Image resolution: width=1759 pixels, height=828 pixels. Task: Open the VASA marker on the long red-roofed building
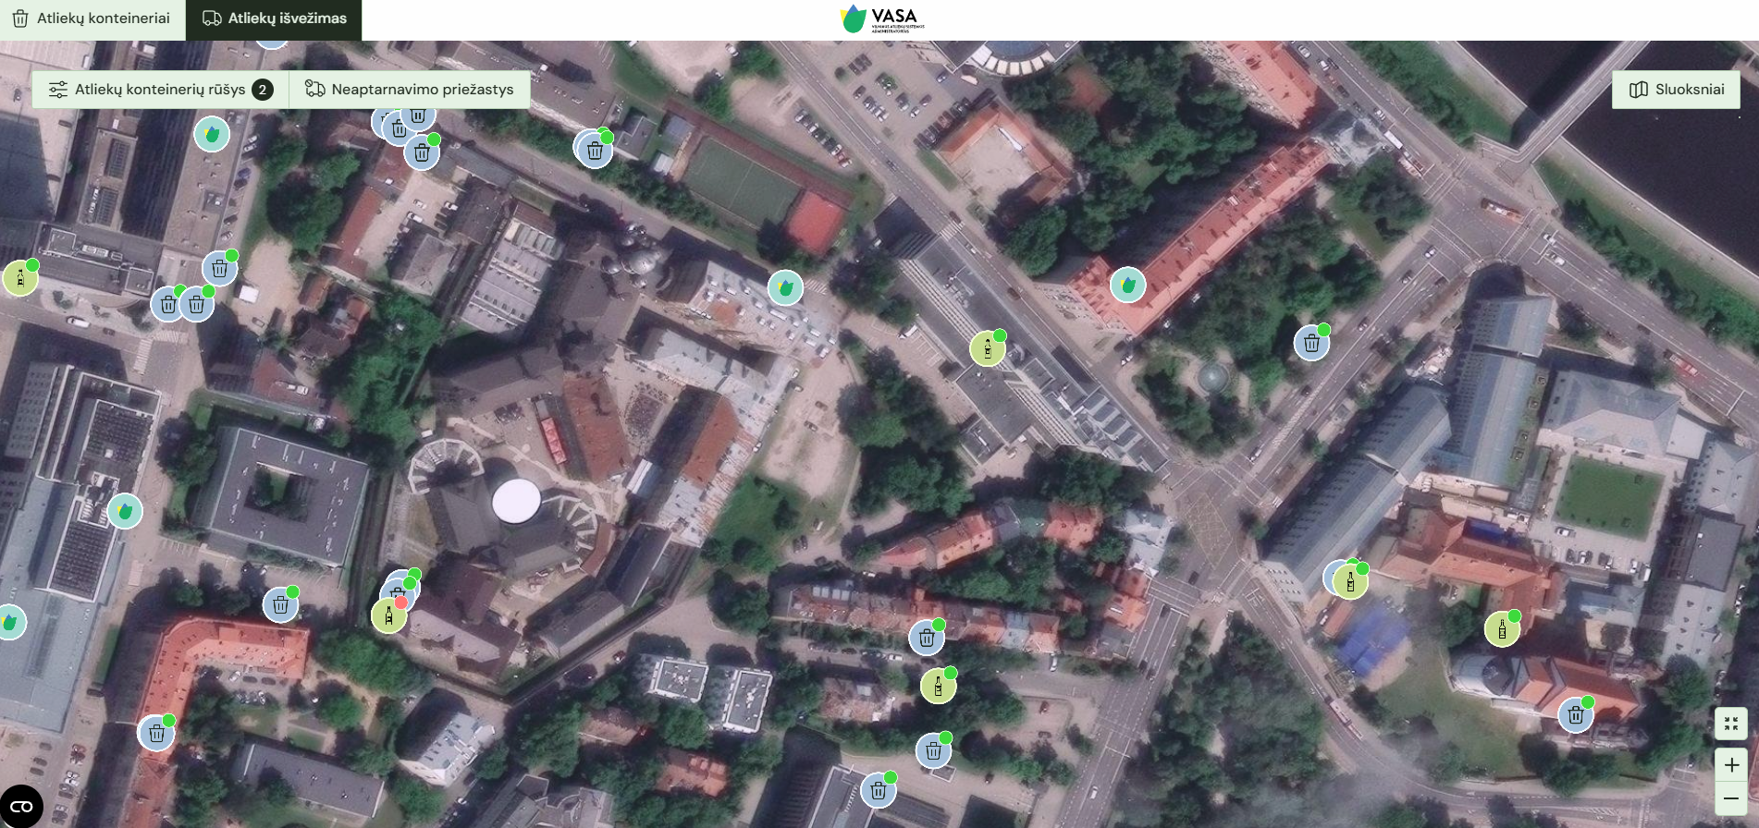click(x=1127, y=286)
